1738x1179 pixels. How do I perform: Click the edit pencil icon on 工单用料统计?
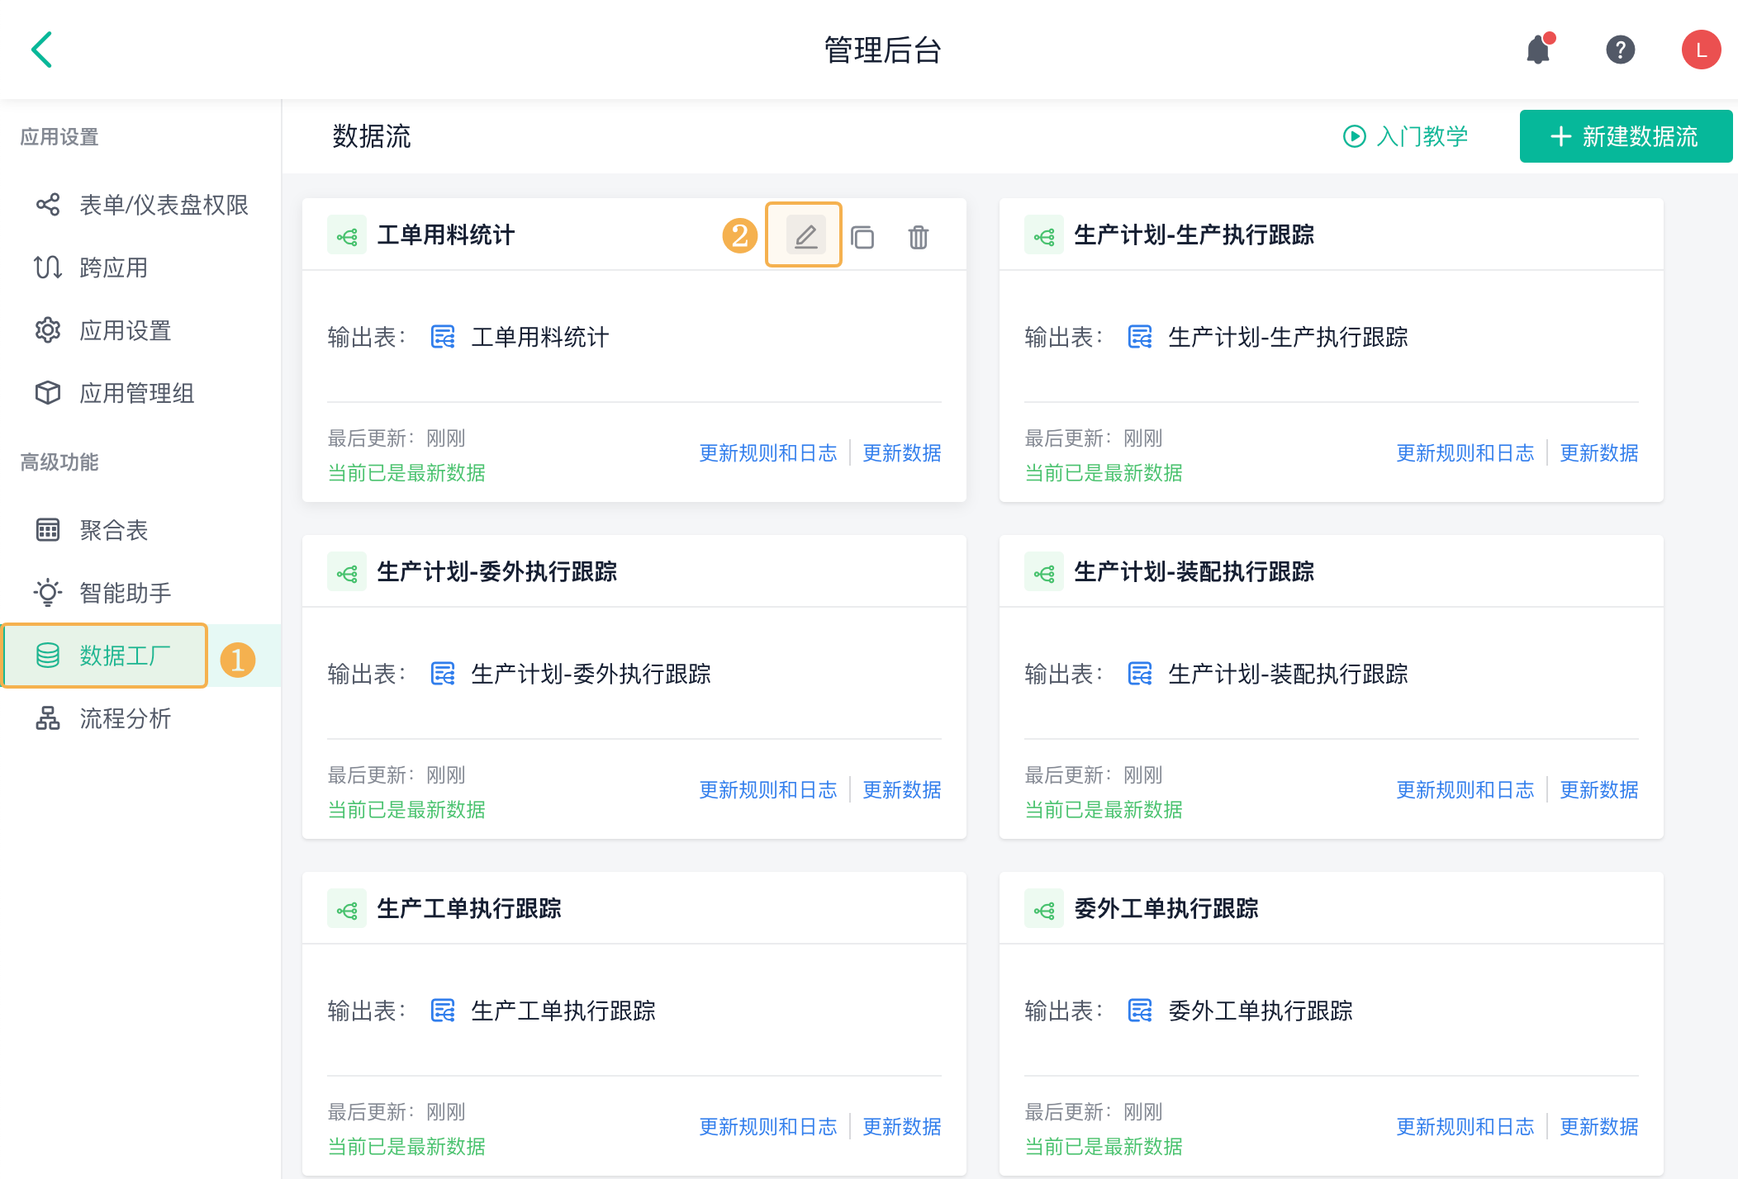[x=805, y=236]
